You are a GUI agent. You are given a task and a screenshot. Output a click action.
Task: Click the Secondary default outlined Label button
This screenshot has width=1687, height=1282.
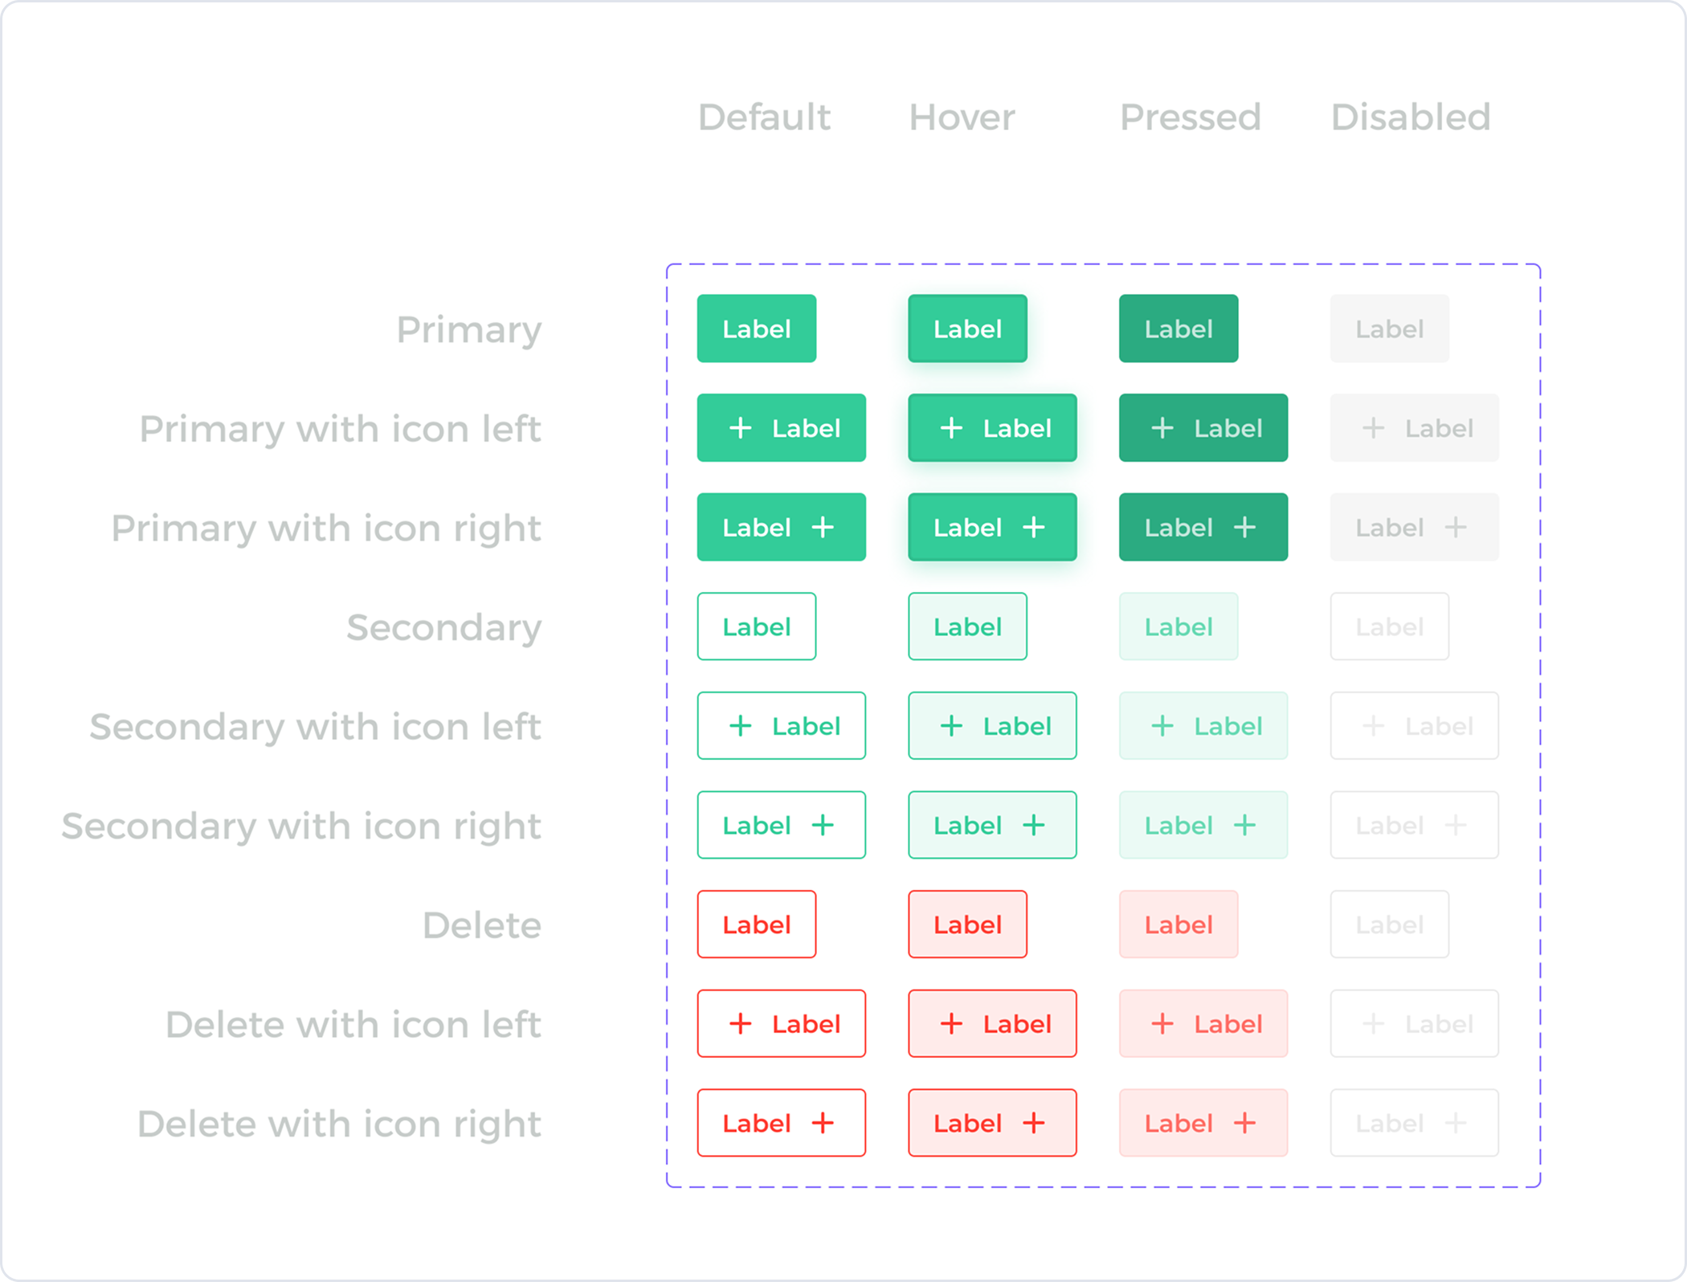[x=756, y=627]
